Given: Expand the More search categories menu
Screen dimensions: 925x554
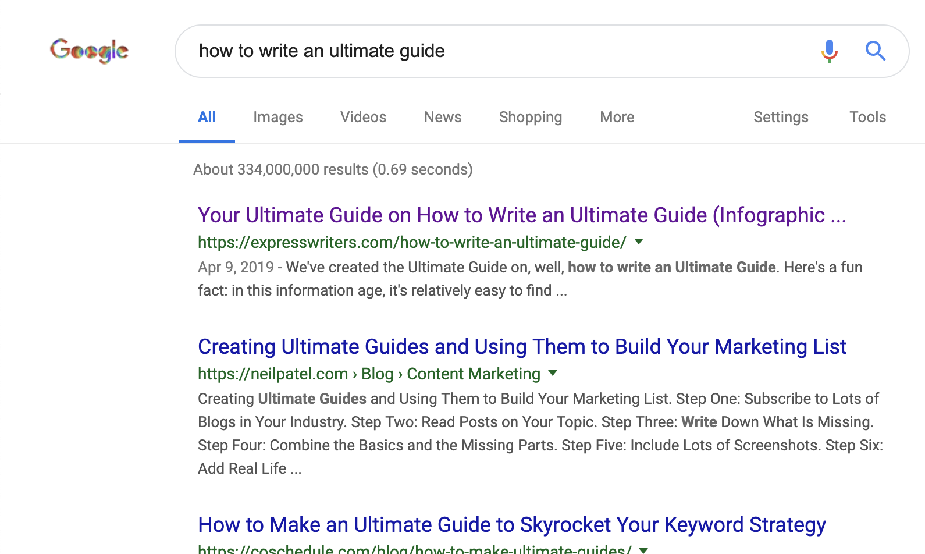Looking at the screenshot, I should click(617, 118).
